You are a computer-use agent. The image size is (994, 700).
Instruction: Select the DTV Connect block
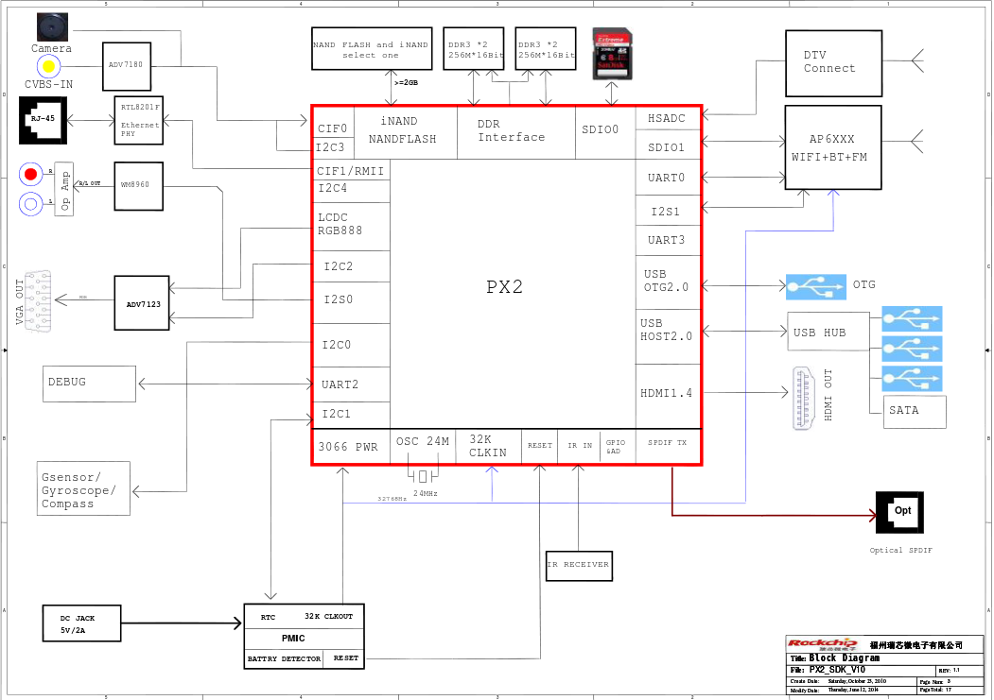click(x=833, y=63)
